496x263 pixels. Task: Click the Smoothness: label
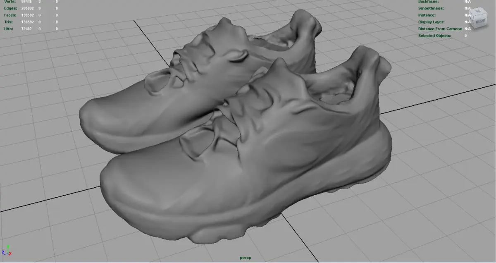pyautogui.click(x=431, y=8)
